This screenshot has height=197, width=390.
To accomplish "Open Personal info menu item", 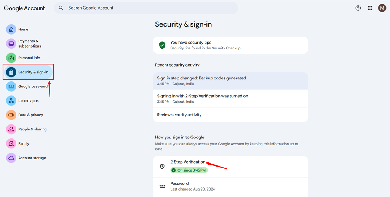I will pos(28,58).
